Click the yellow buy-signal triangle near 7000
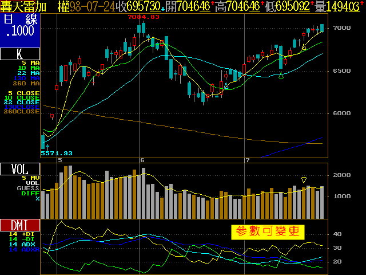366x275 pixels. tap(304, 47)
